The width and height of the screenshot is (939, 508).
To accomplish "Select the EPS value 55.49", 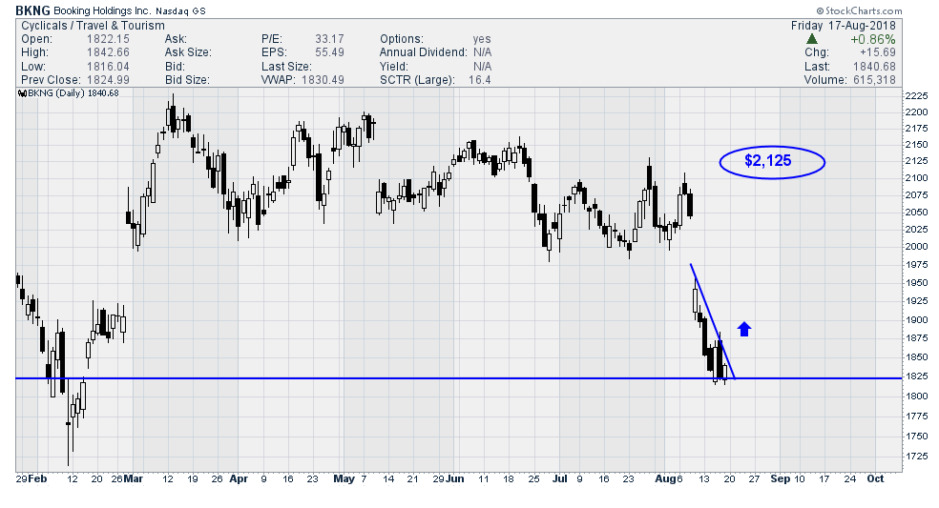I will tap(329, 52).
